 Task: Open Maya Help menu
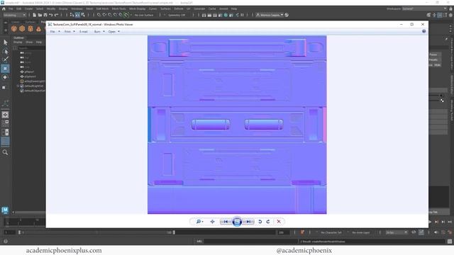click(x=234, y=8)
